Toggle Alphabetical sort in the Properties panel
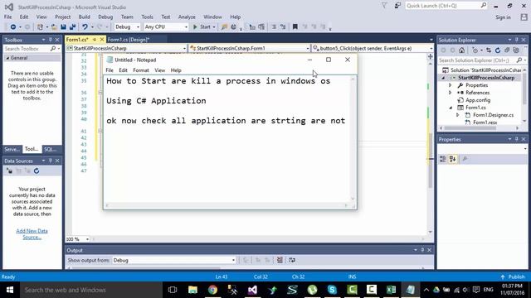 (453, 159)
